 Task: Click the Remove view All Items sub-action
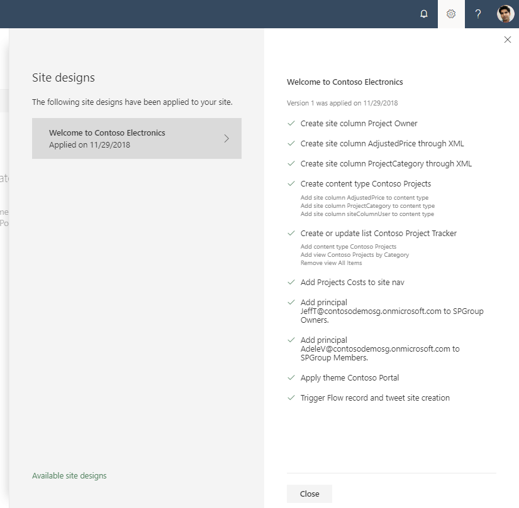tap(331, 263)
